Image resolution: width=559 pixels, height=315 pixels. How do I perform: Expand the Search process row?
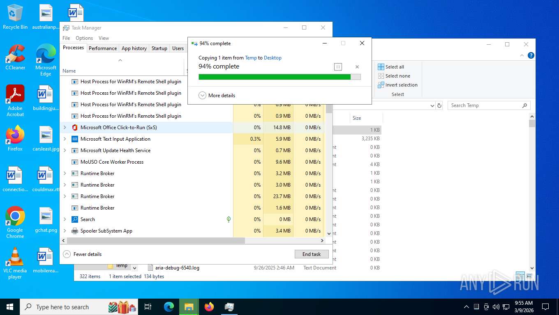pos(65,219)
